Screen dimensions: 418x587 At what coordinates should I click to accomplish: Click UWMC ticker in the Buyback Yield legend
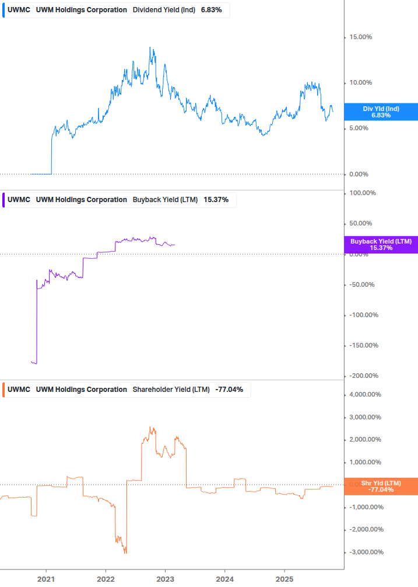pos(19,200)
